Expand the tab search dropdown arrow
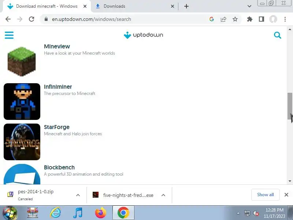Screen dimensions: 293x220 coord(249,6)
